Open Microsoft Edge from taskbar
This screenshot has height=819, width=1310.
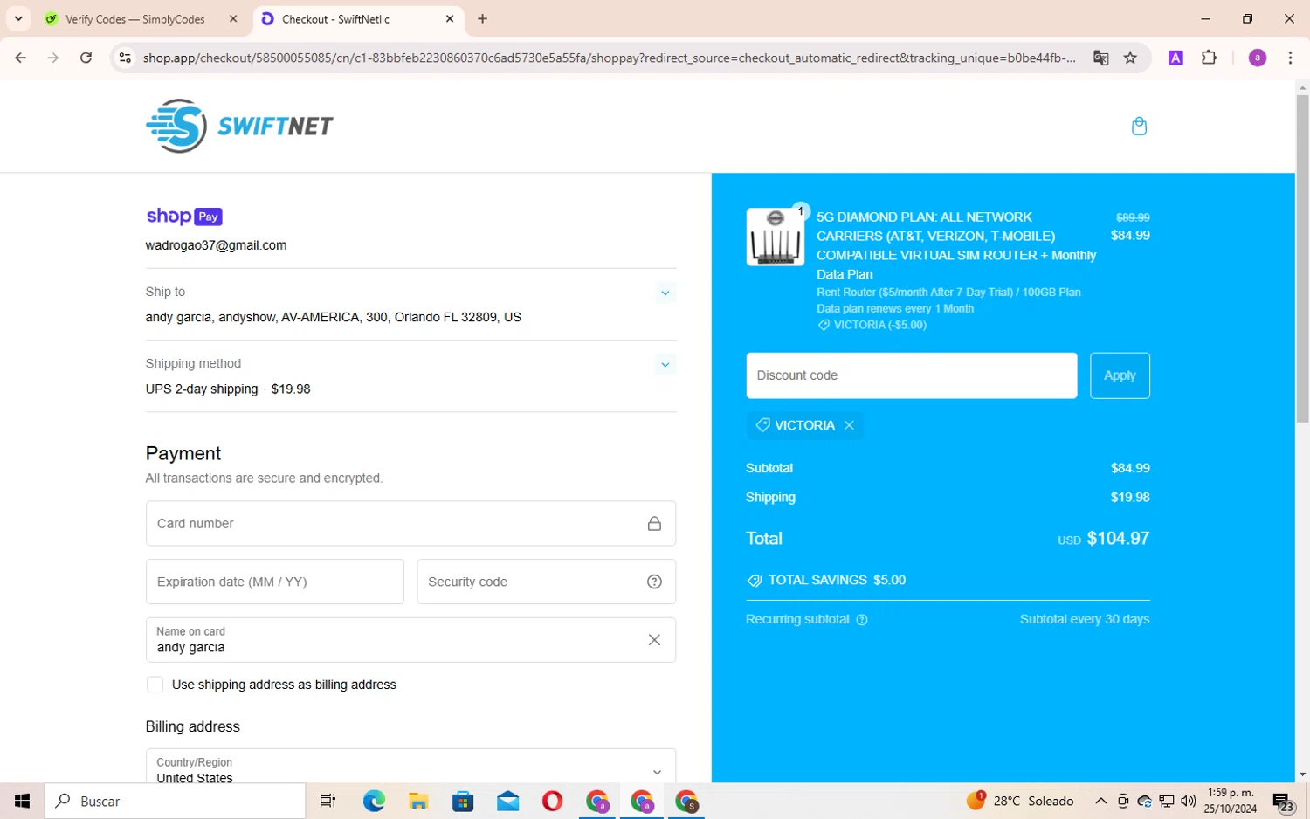pyautogui.click(x=374, y=801)
